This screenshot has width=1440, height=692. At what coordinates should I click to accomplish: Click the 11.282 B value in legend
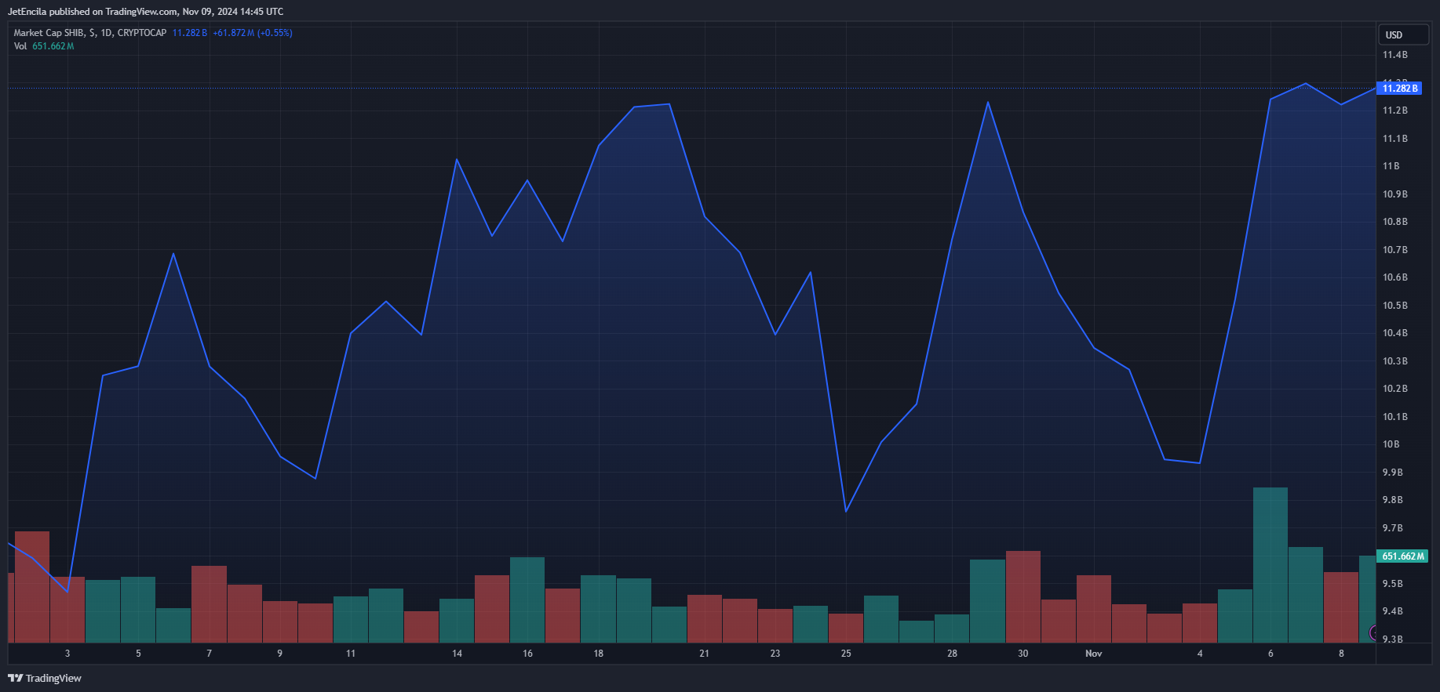point(189,33)
